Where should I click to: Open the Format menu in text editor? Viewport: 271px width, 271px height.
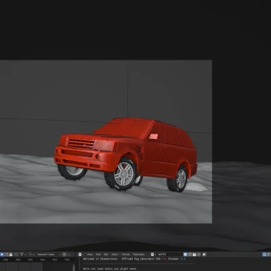click(125, 254)
